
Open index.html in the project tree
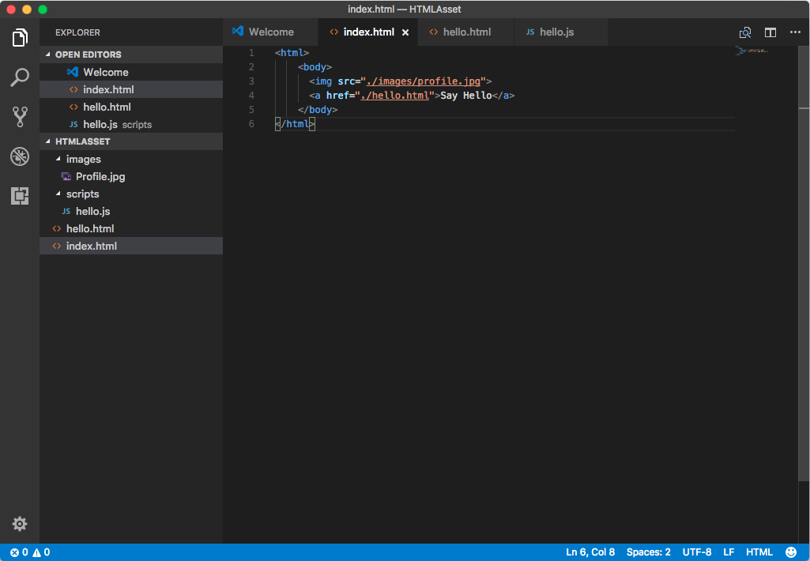(131, 246)
